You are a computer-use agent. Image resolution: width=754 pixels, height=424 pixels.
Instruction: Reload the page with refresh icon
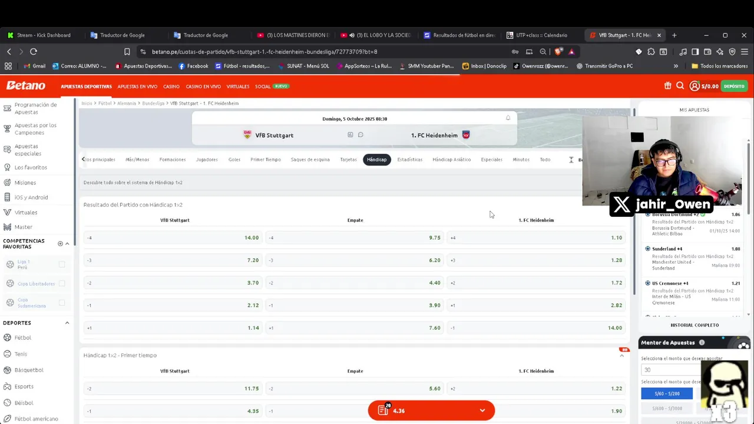coord(34,52)
